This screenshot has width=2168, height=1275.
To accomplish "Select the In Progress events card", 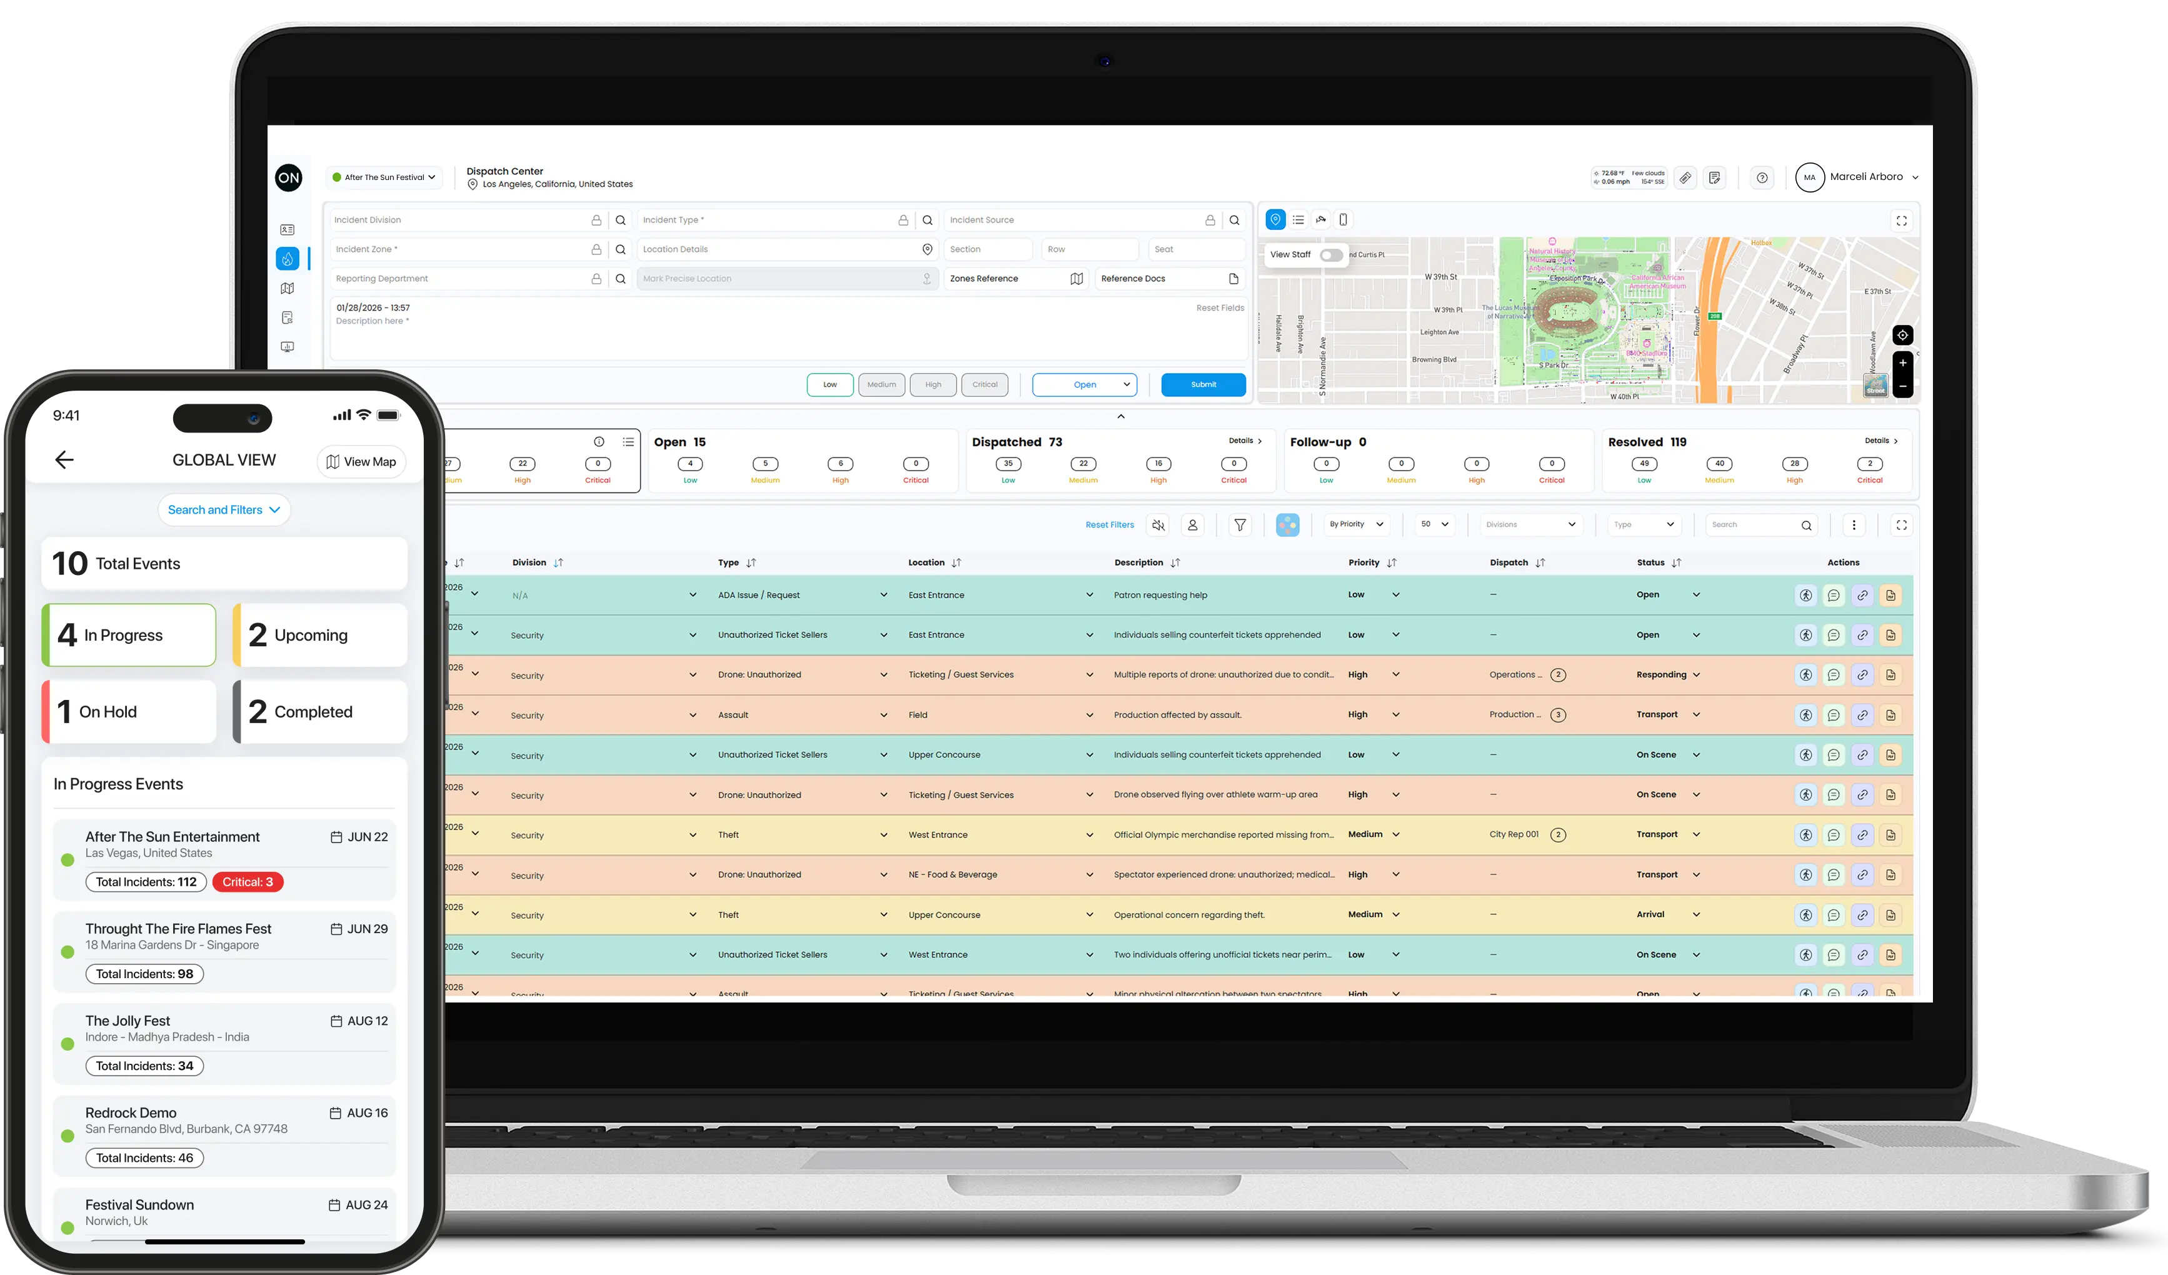I will pyautogui.click(x=129, y=635).
